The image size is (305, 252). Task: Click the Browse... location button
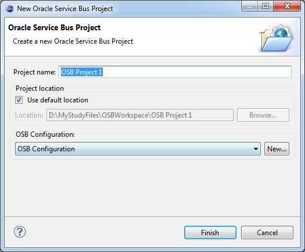(263, 115)
